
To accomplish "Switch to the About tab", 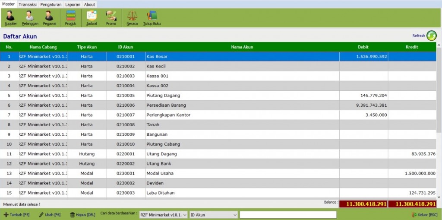I will click(x=89, y=4).
